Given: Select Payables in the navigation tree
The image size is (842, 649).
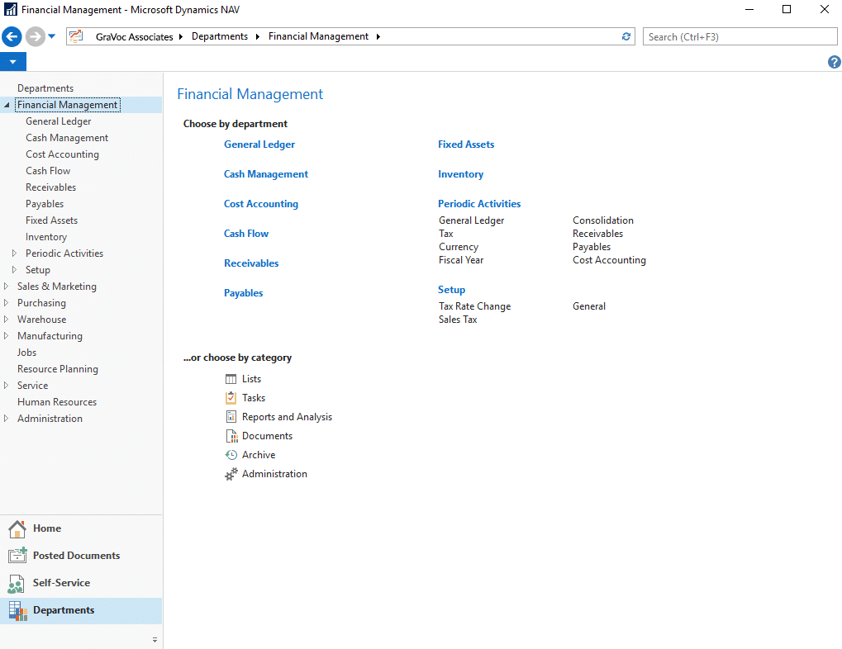Looking at the screenshot, I should pos(45,204).
